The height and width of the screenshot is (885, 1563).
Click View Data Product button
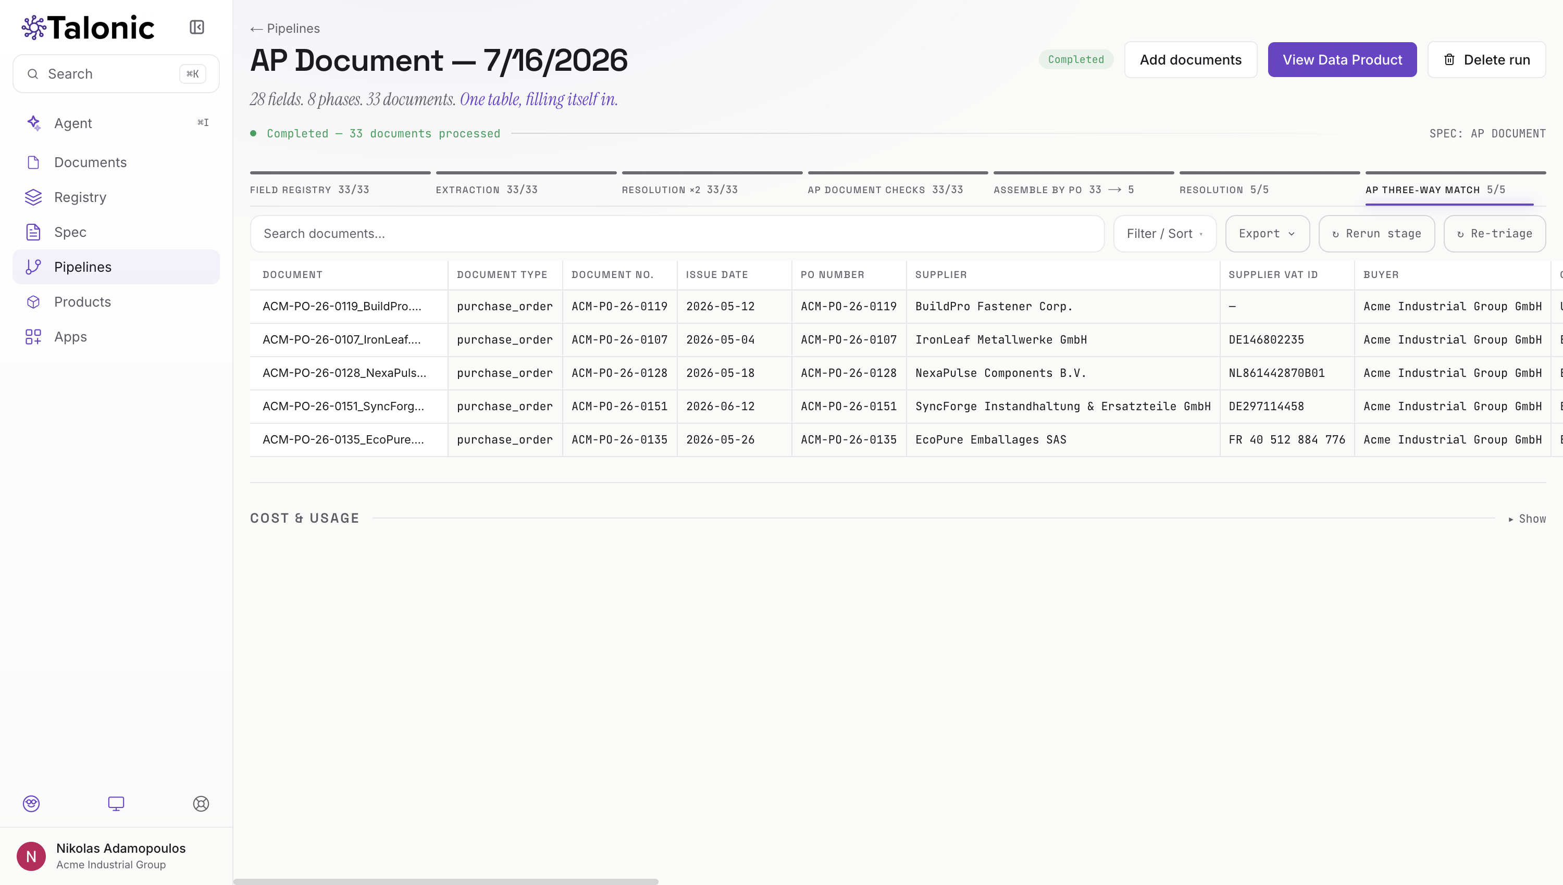point(1342,59)
